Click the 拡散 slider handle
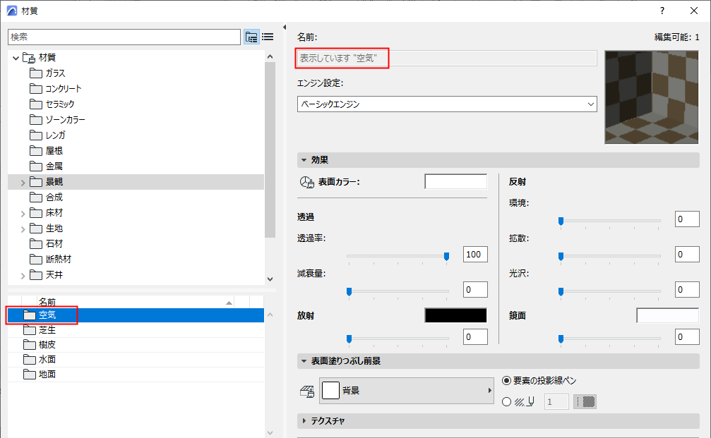Viewport: 711px width, 438px height. click(x=561, y=257)
